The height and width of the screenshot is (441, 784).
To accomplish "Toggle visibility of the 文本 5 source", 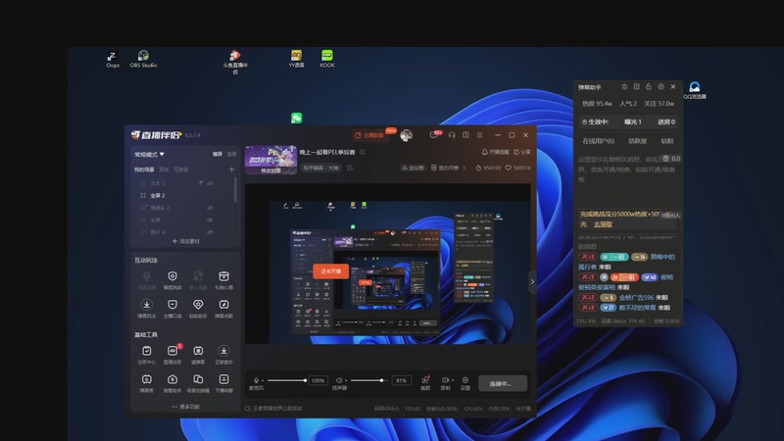I will point(210,183).
